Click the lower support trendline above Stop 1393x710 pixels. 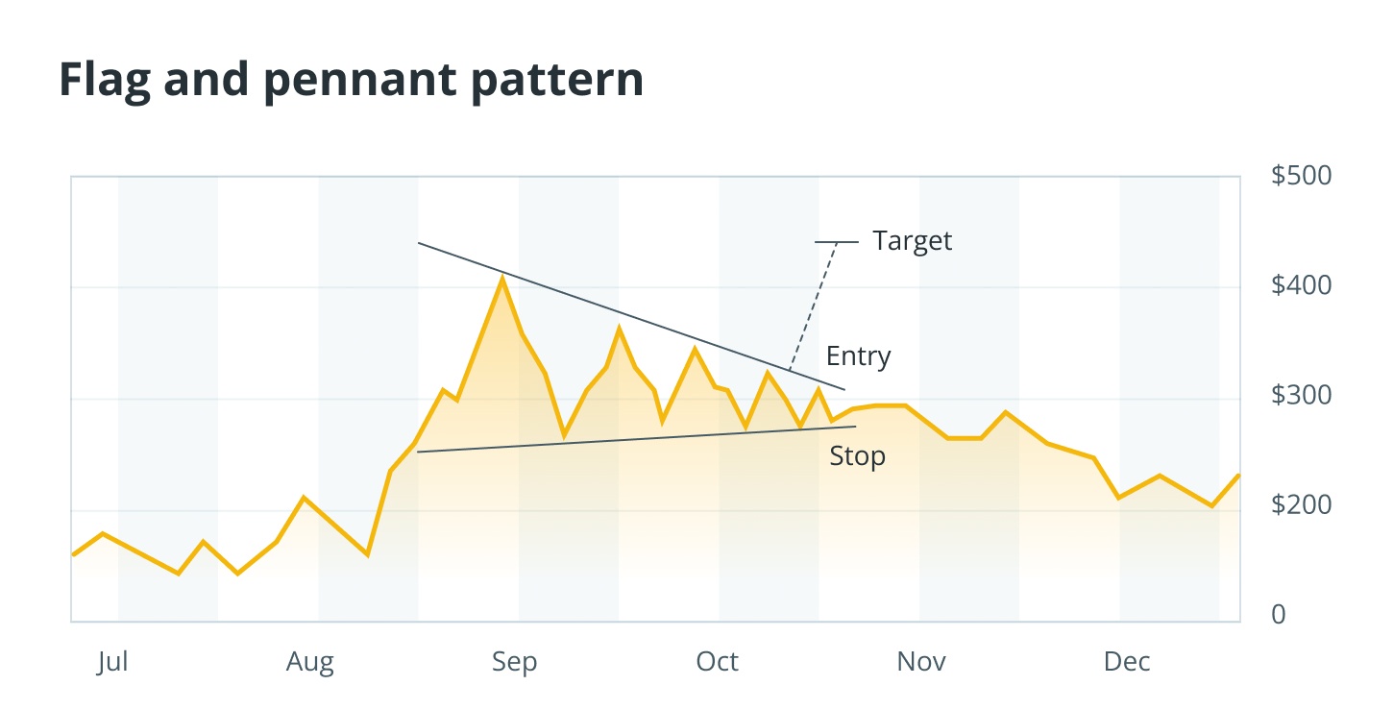point(634,439)
